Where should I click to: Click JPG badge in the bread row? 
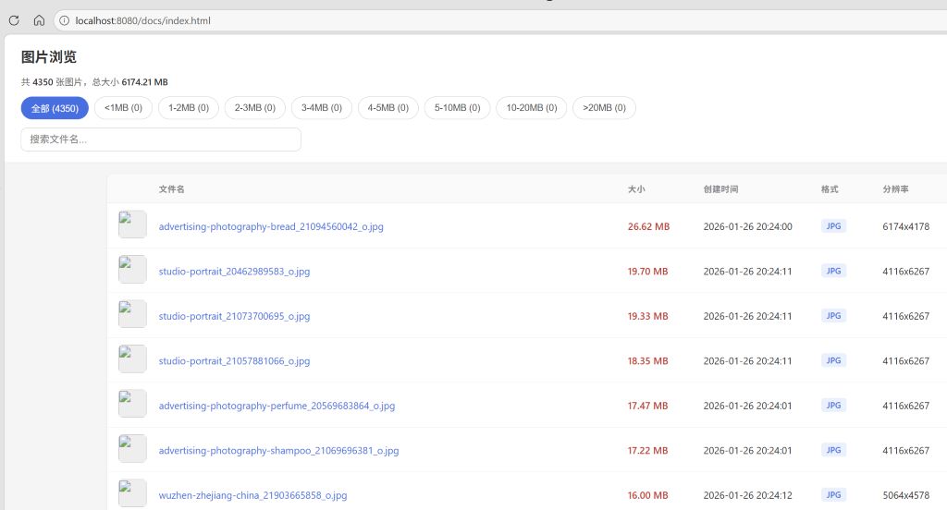tap(833, 225)
